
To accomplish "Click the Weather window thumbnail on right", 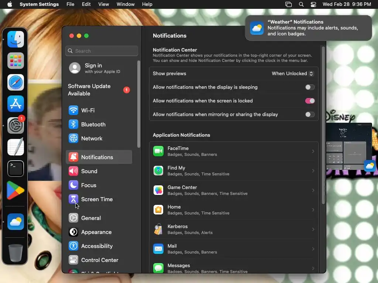I will [349, 147].
